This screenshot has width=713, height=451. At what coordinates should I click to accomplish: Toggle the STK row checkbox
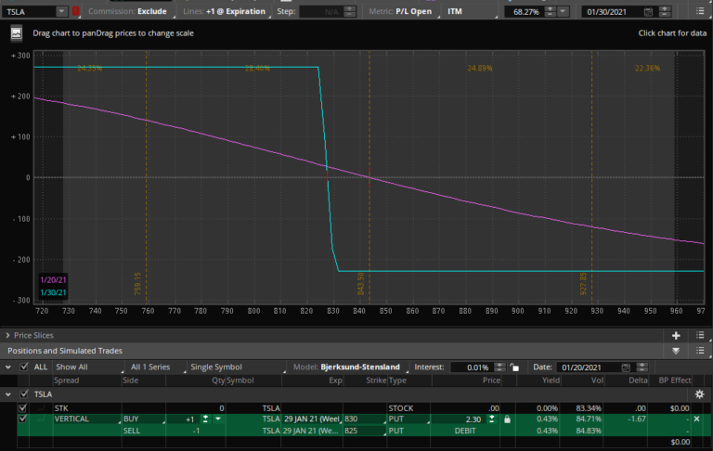[x=22, y=407]
